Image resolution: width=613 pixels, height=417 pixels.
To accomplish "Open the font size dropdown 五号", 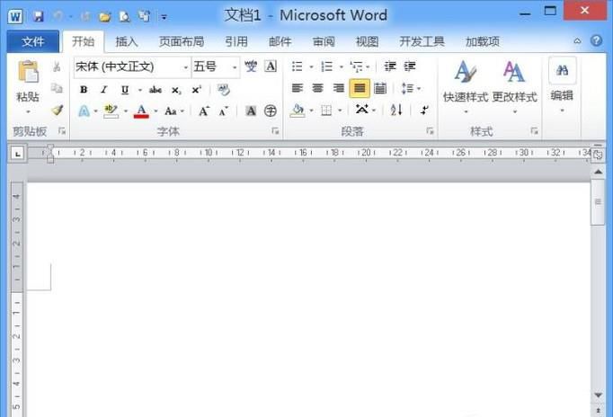I will pyautogui.click(x=235, y=67).
